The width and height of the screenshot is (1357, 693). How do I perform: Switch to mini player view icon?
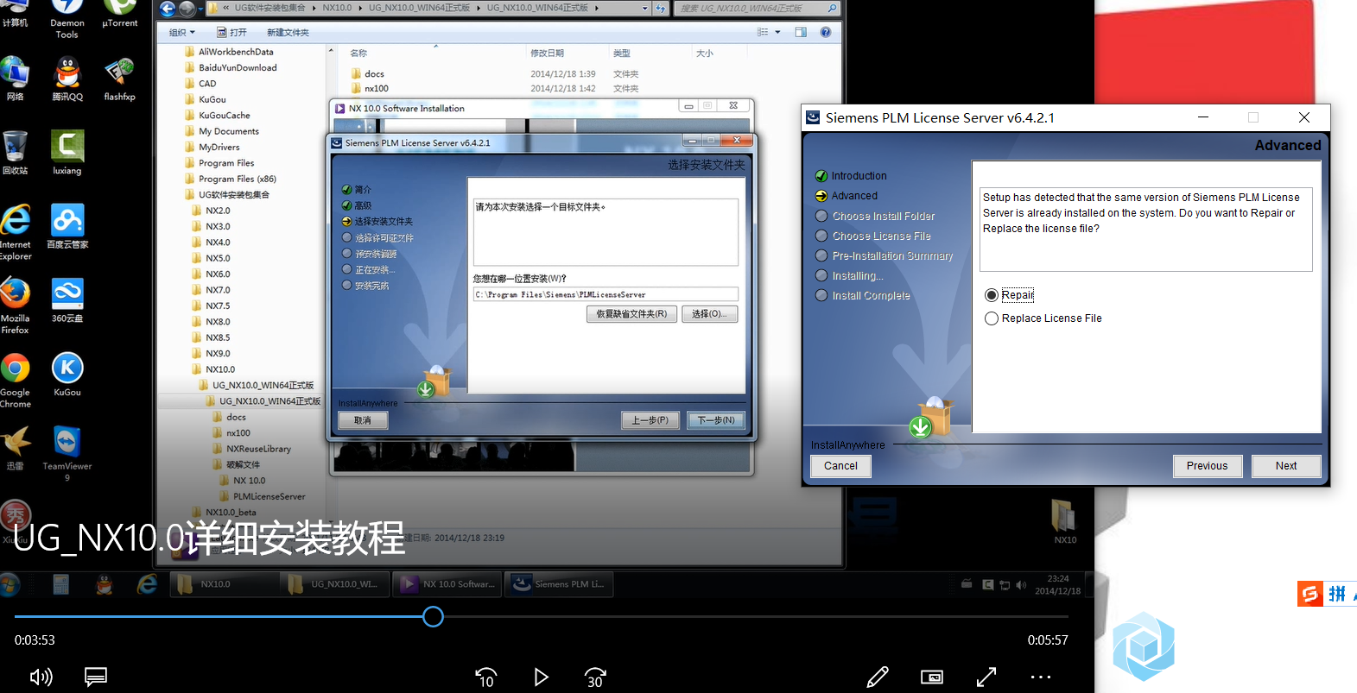[932, 677]
